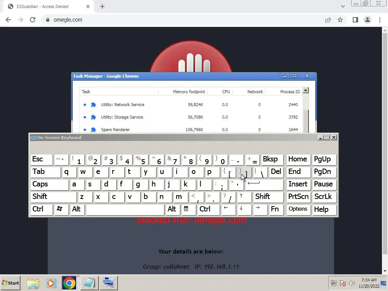Image resolution: width=388 pixels, height=291 pixels.
Task: Select Utility: Storage Service row
Action: (191, 117)
